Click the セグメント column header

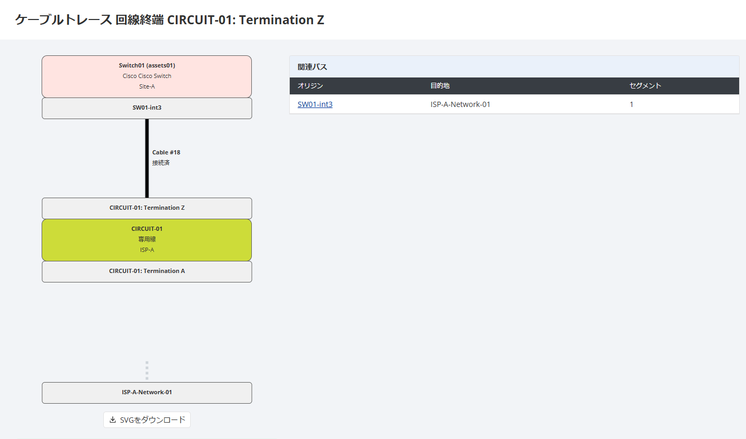[645, 86]
